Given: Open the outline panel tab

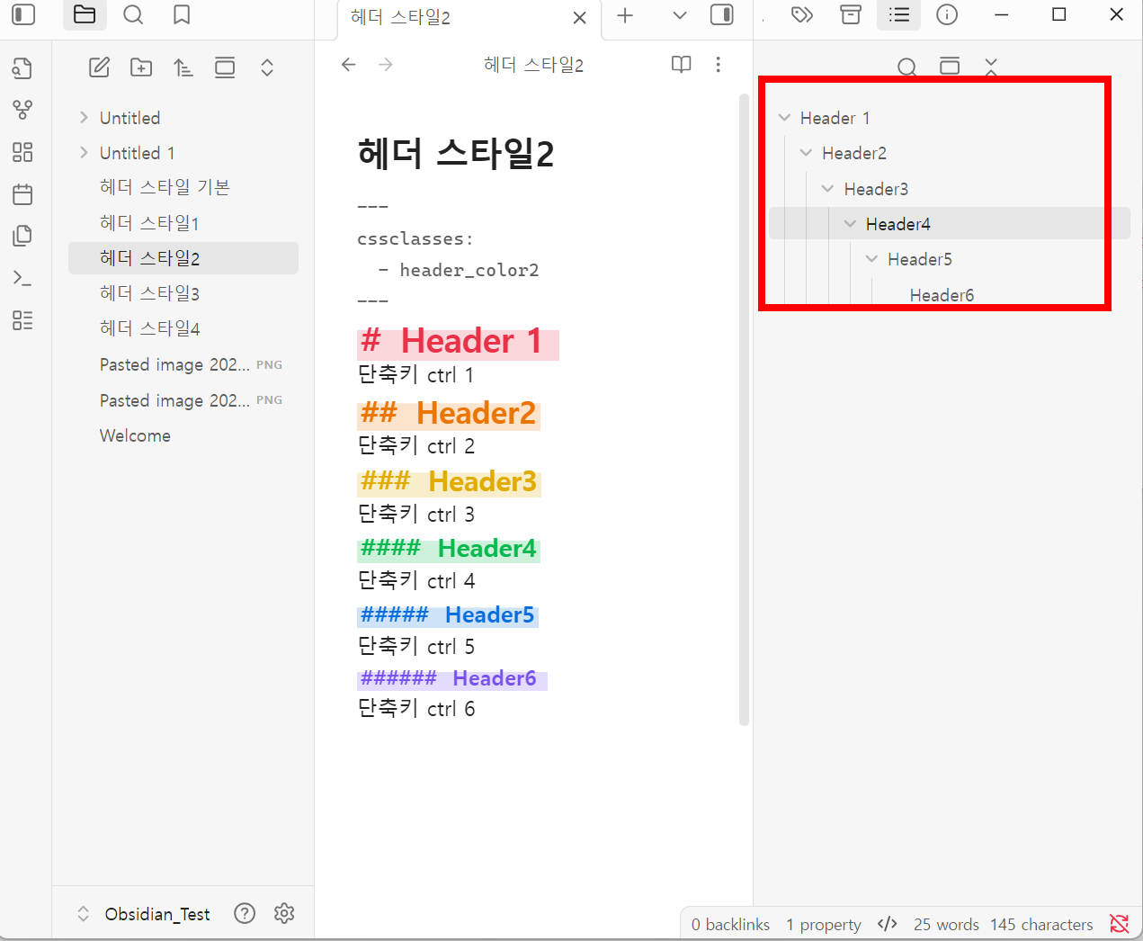Looking at the screenshot, I should point(899,14).
